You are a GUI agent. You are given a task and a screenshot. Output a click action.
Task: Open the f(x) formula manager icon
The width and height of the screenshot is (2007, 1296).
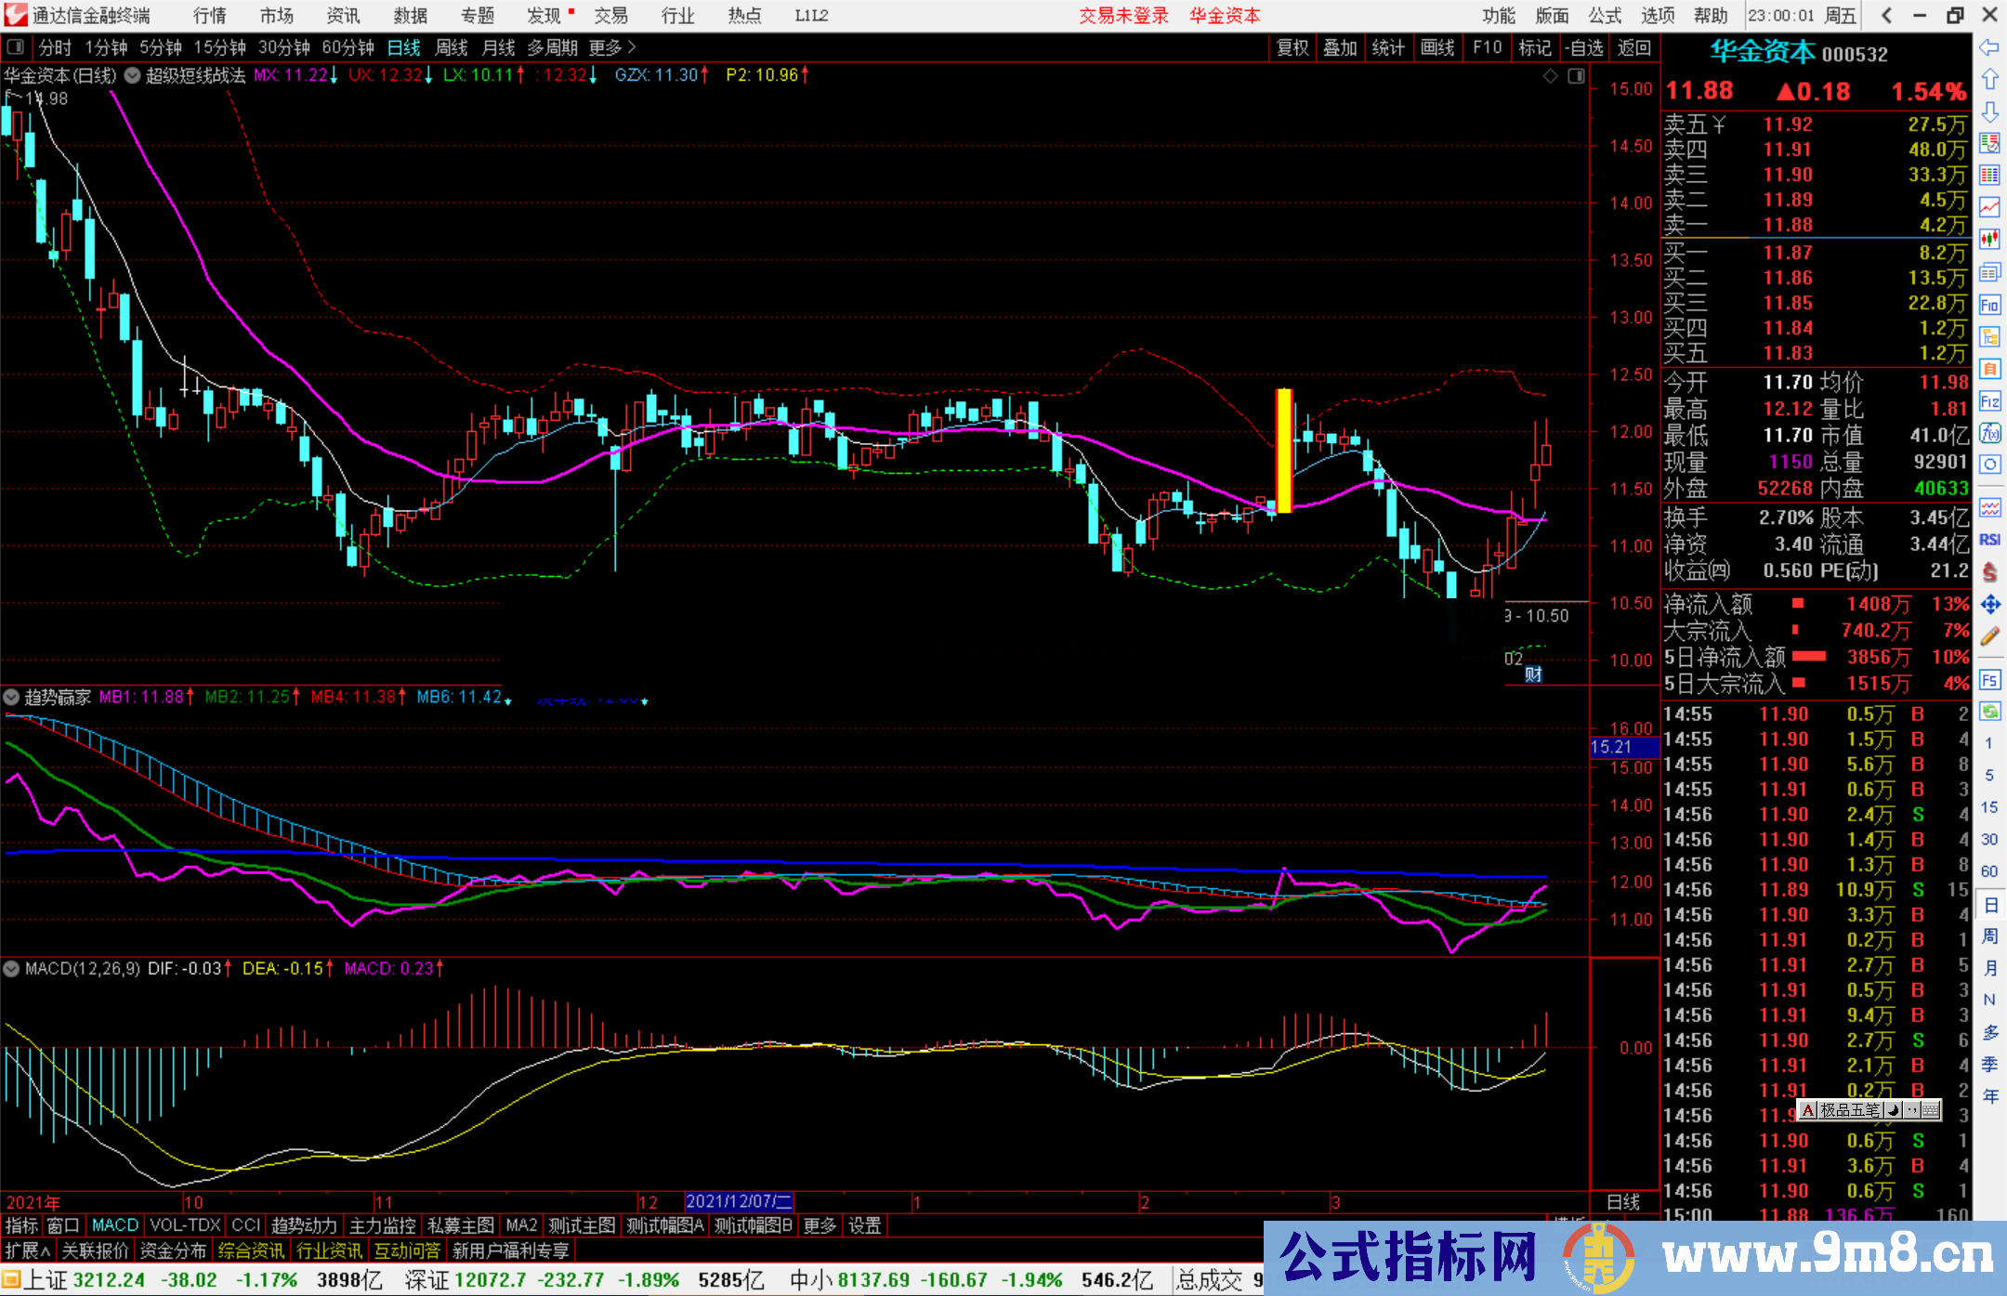(1989, 433)
